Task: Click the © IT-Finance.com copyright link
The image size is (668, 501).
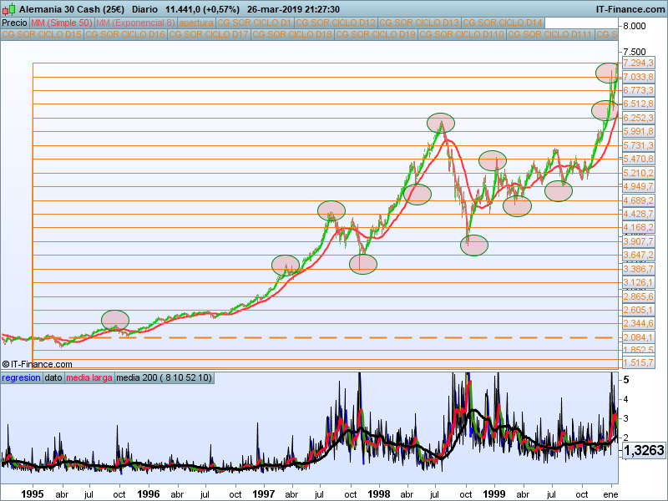Action: tap(38, 364)
